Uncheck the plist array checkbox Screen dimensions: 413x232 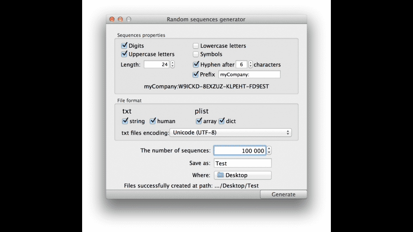tap(199, 121)
